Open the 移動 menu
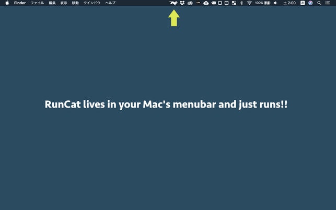Image resolution: width=336 pixels, height=210 pixels. click(75, 3)
